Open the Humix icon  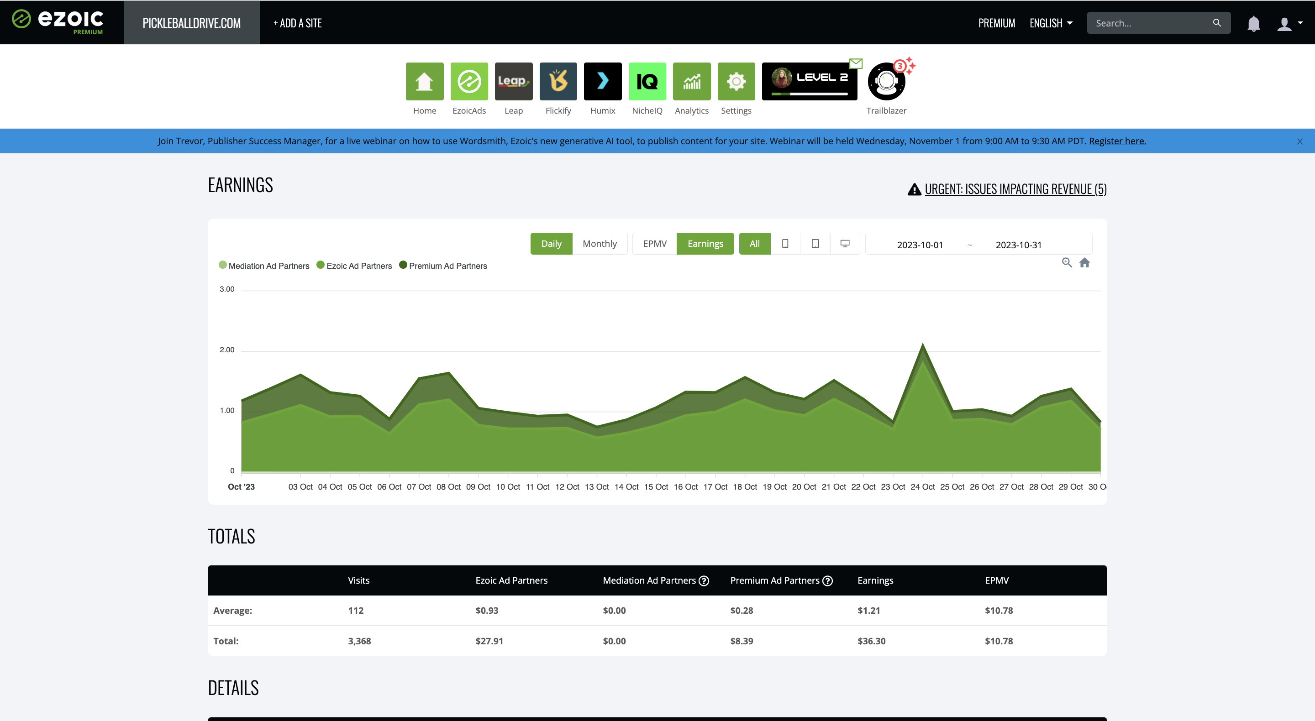[602, 82]
